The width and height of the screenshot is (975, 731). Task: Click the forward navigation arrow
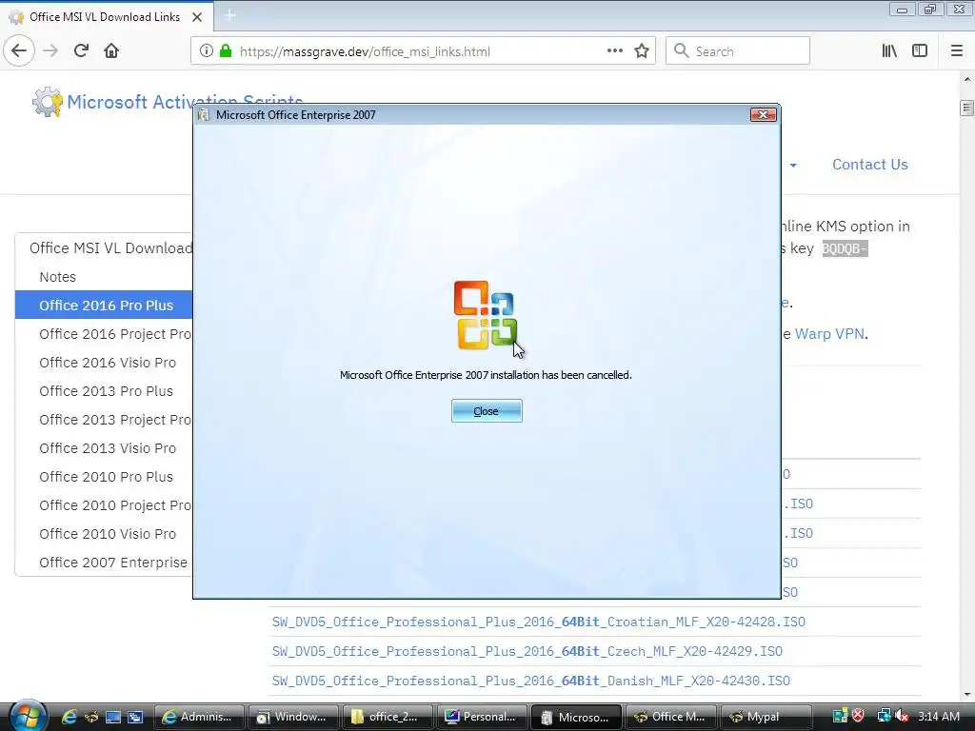pyautogui.click(x=50, y=50)
